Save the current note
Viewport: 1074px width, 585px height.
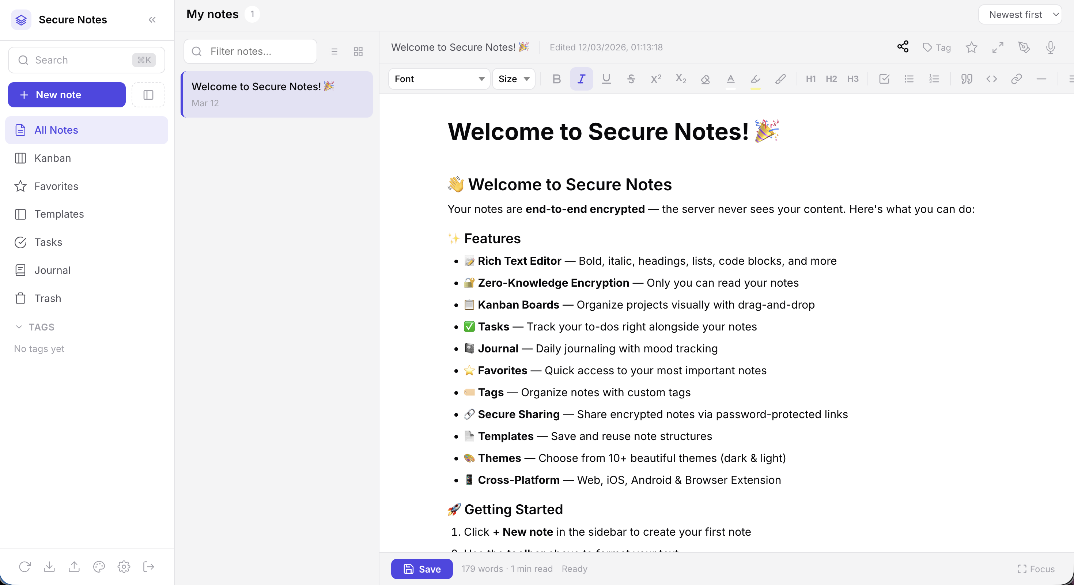click(x=421, y=569)
